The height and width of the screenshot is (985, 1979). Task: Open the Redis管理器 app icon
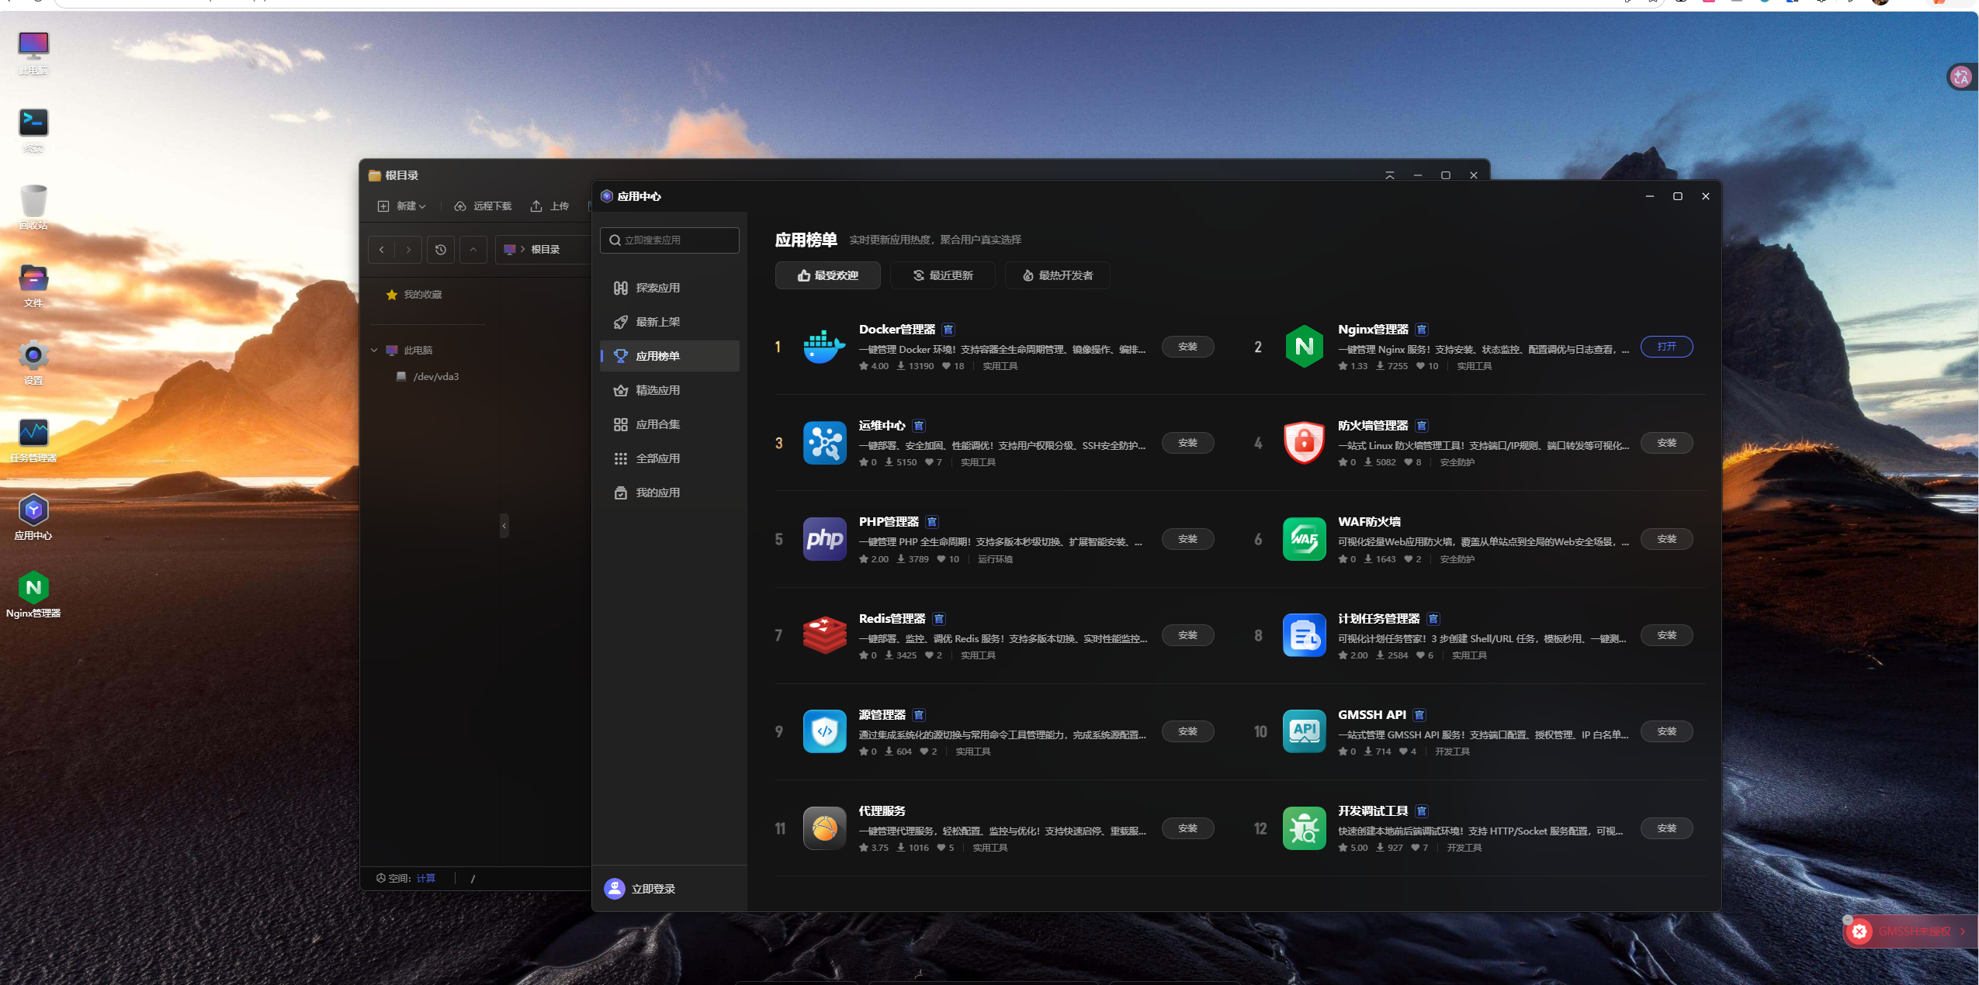[824, 635]
